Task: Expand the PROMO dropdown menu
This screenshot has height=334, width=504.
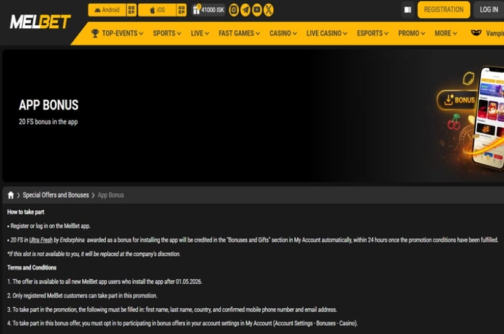Action: pos(412,33)
